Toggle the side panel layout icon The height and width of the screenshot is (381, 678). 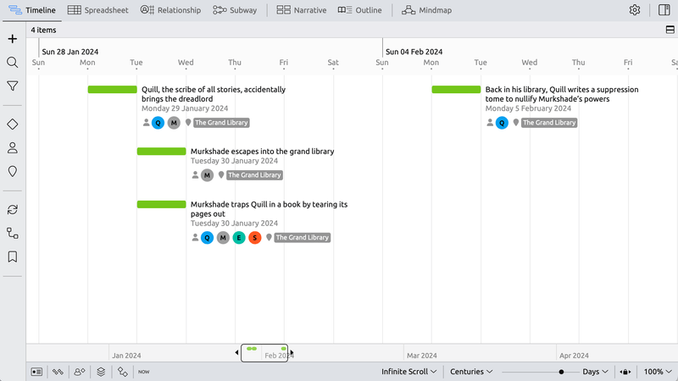pos(664,10)
